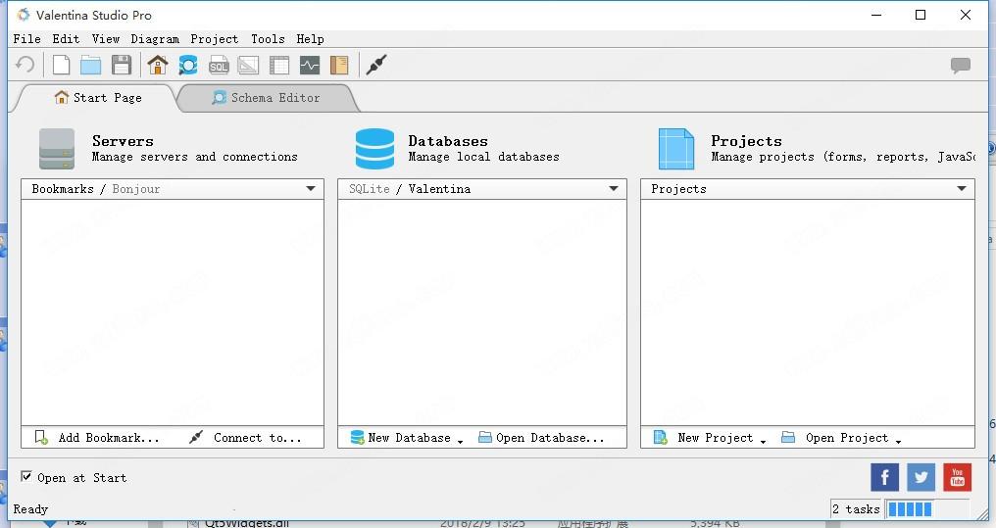Visit the YouTube channel icon
Screen dimensions: 996x528
click(957, 477)
